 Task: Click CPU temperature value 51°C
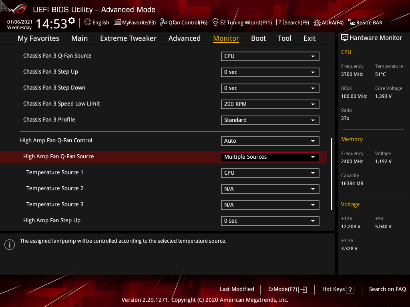click(x=380, y=74)
